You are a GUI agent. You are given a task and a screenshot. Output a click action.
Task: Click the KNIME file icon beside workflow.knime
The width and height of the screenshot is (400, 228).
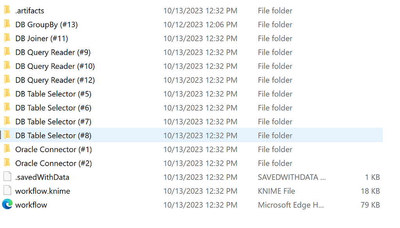click(7, 191)
